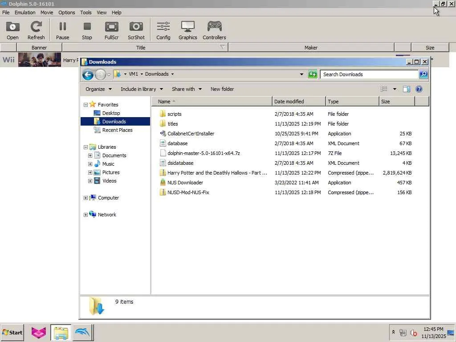The height and width of the screenshot is (342, 456).
Task: Select CollabnetCertInstaller application icon
Action: (x=163, y=134)
